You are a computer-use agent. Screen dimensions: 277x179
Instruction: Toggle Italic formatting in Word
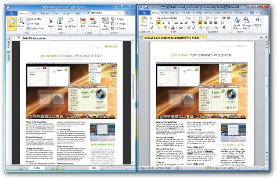[x=163, y=23]
